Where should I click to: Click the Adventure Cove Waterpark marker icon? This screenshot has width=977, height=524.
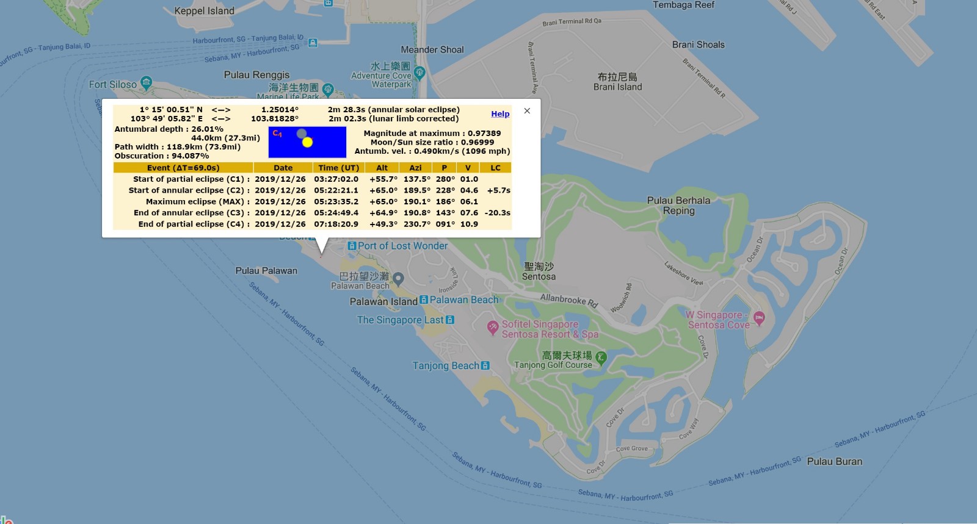point(419,73)
